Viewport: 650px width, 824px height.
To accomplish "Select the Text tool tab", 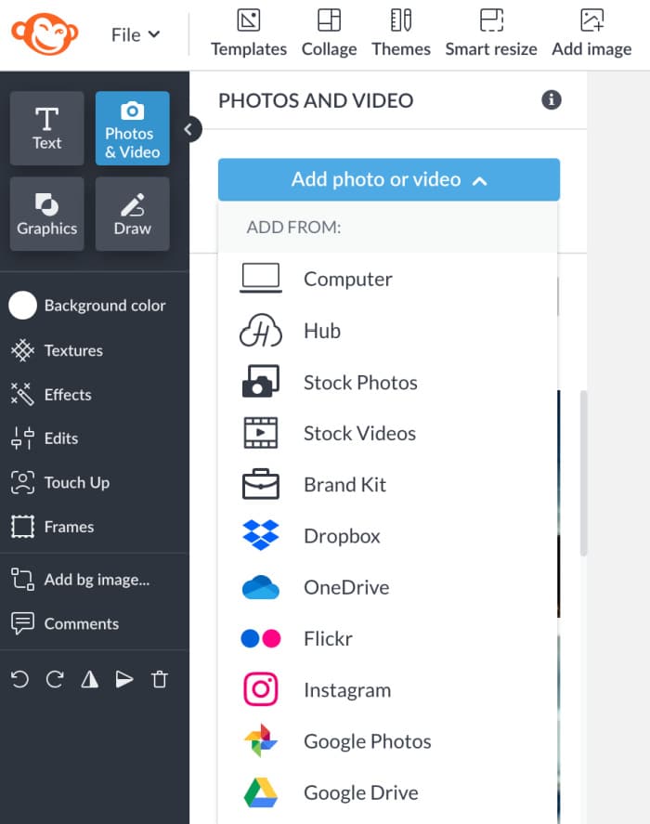I will [x=46, y=128].
